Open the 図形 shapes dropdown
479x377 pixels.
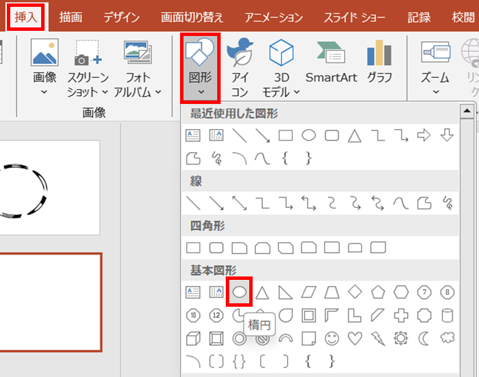(200, 69)
